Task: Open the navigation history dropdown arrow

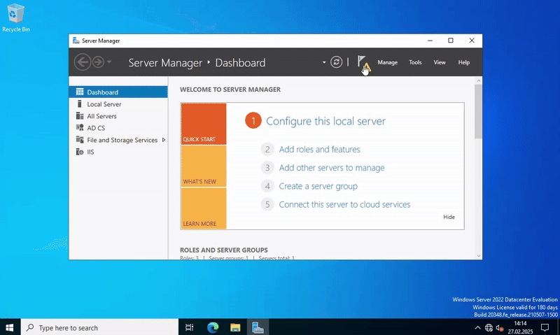Action: [x=109, y=62]
